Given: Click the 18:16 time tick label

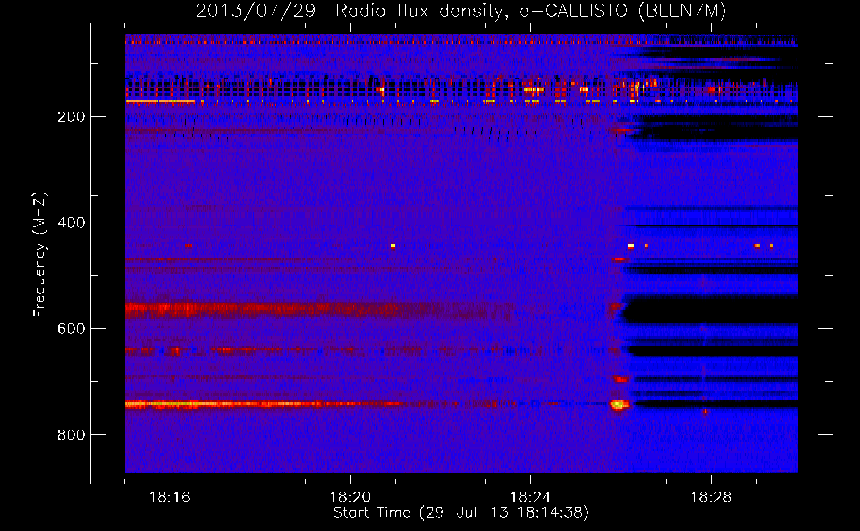Looking at the screenshot, I should pos(170,498).
